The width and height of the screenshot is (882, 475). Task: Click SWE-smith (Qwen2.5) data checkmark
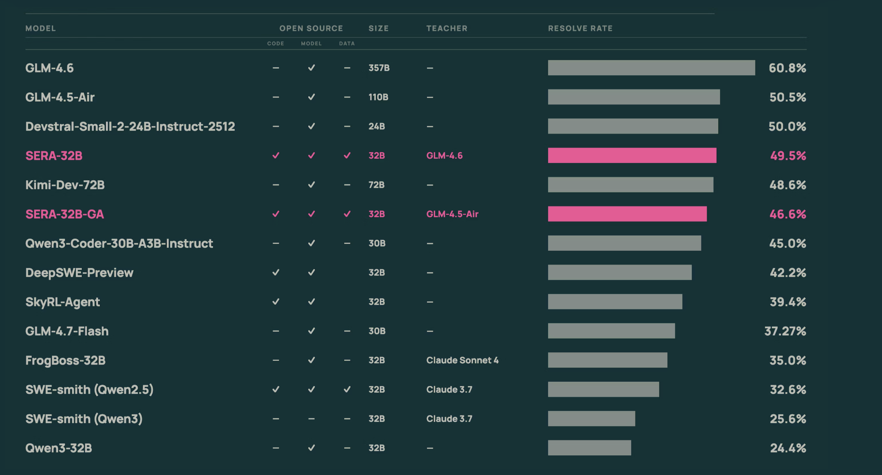[x=347, y=389]
